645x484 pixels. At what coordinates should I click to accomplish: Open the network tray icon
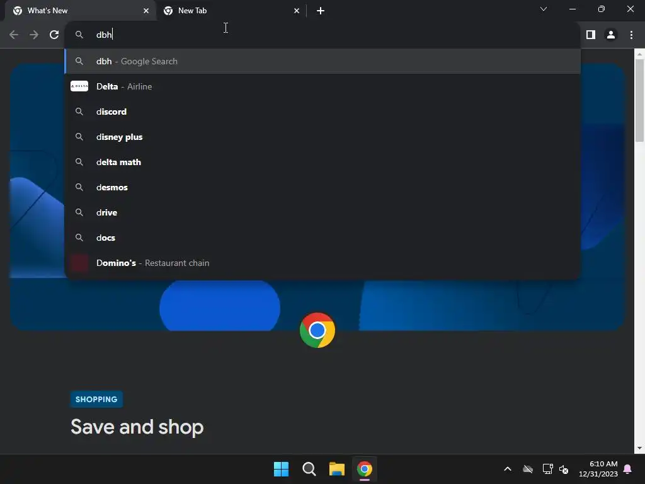(x=547, y=469)
